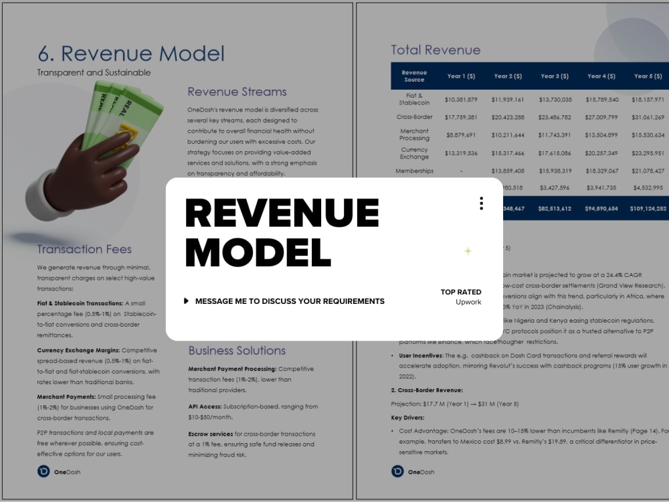Screen dimensions: 669x502
Task: Click 'Escrow services' bold label
Action: (x=211, y=434)
